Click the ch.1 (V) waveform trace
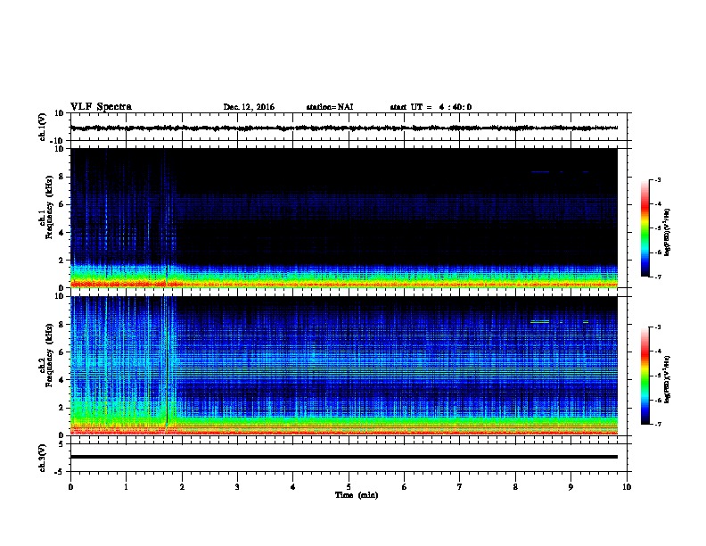The image size is (706, 546). pyautogui.click(x=343, y=128)
